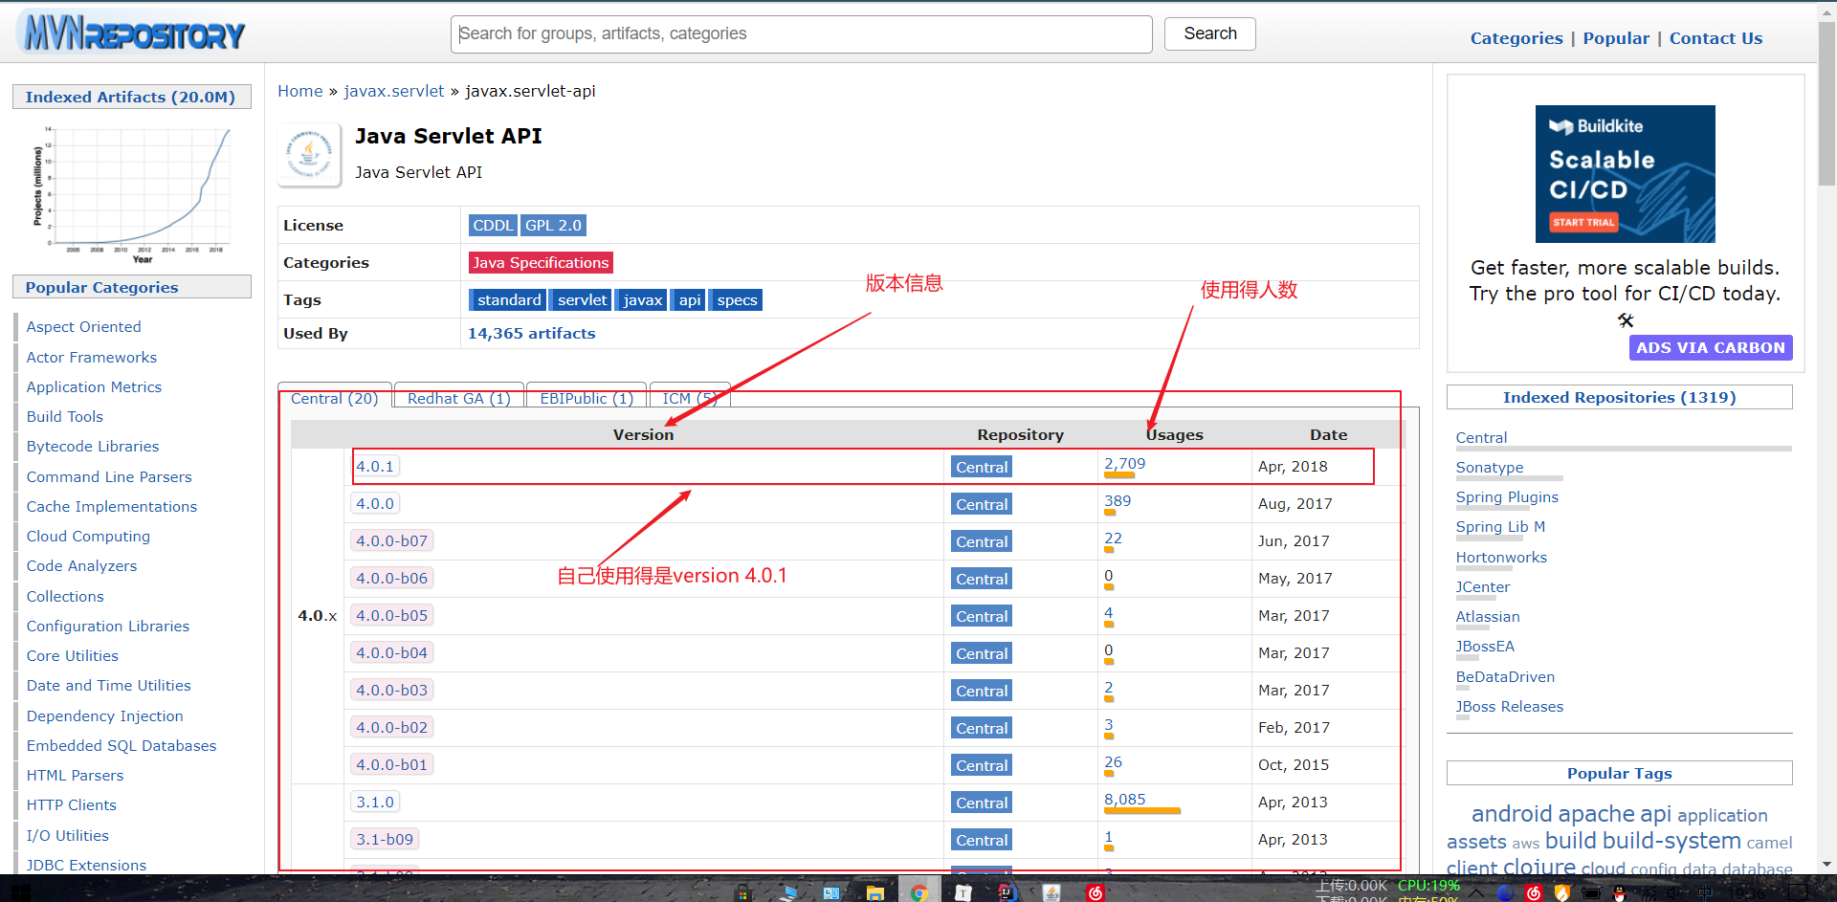Viewport: 1837px width, 902px height.
Task: Switch to the Redhat GA (1) tab
Action: [458, 398]
